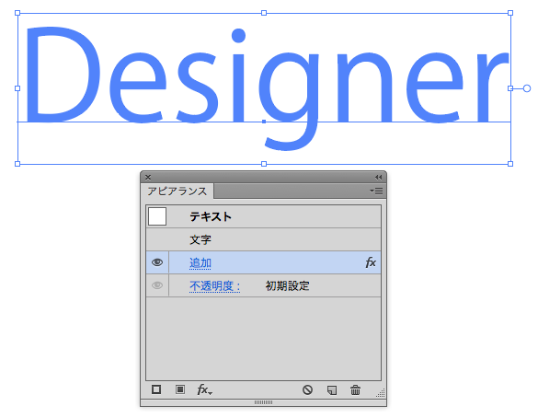
Task: Open the Appearance panel flyout menu
Action: click(x=376, y=191)
